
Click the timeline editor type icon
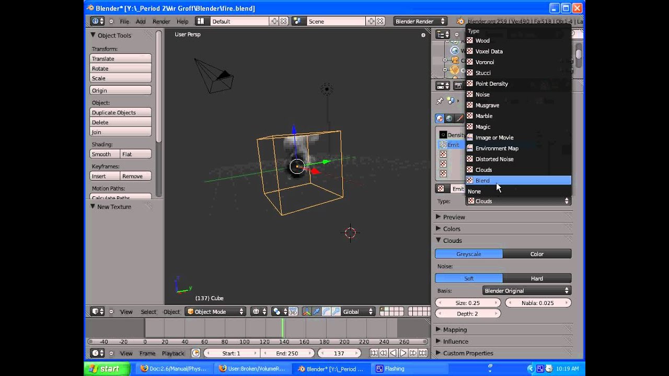[98, 354]
